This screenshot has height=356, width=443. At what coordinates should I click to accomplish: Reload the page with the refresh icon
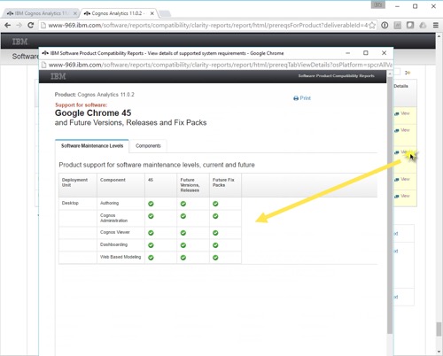pyautogui.click(x=30, y=25)
